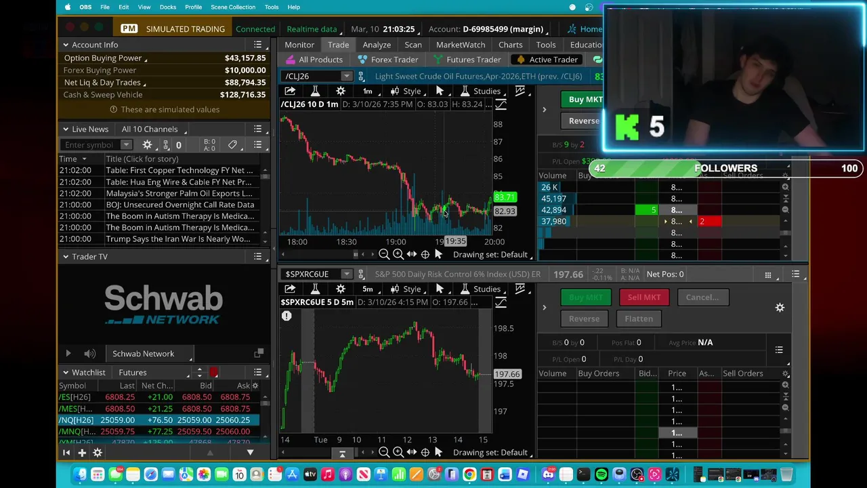Play the Schwab Network Trader TV stream
The width and height of the screenshot is (867, 488).
coord(68,353)
